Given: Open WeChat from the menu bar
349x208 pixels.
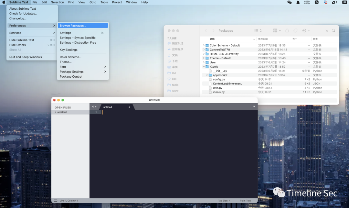Looking at the screenshot, I should pos(289,2).
